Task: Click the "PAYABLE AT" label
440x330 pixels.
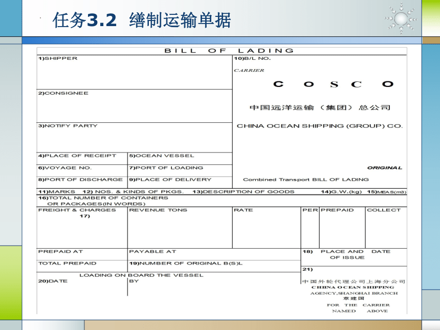Action: 152,252
